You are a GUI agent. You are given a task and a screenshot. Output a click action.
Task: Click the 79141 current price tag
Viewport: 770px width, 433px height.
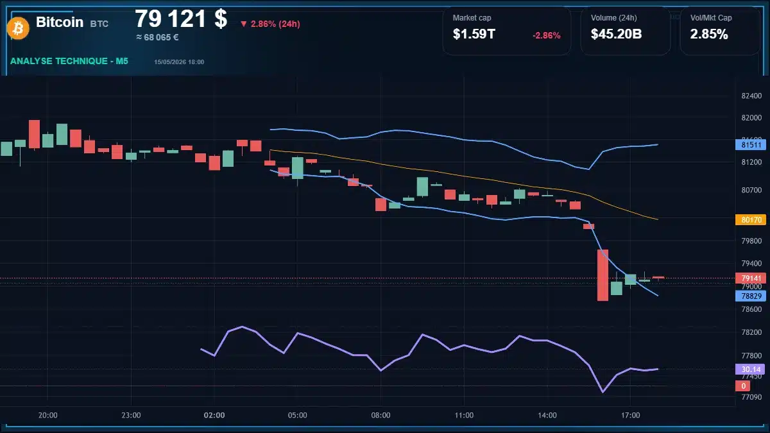(751, 278)
